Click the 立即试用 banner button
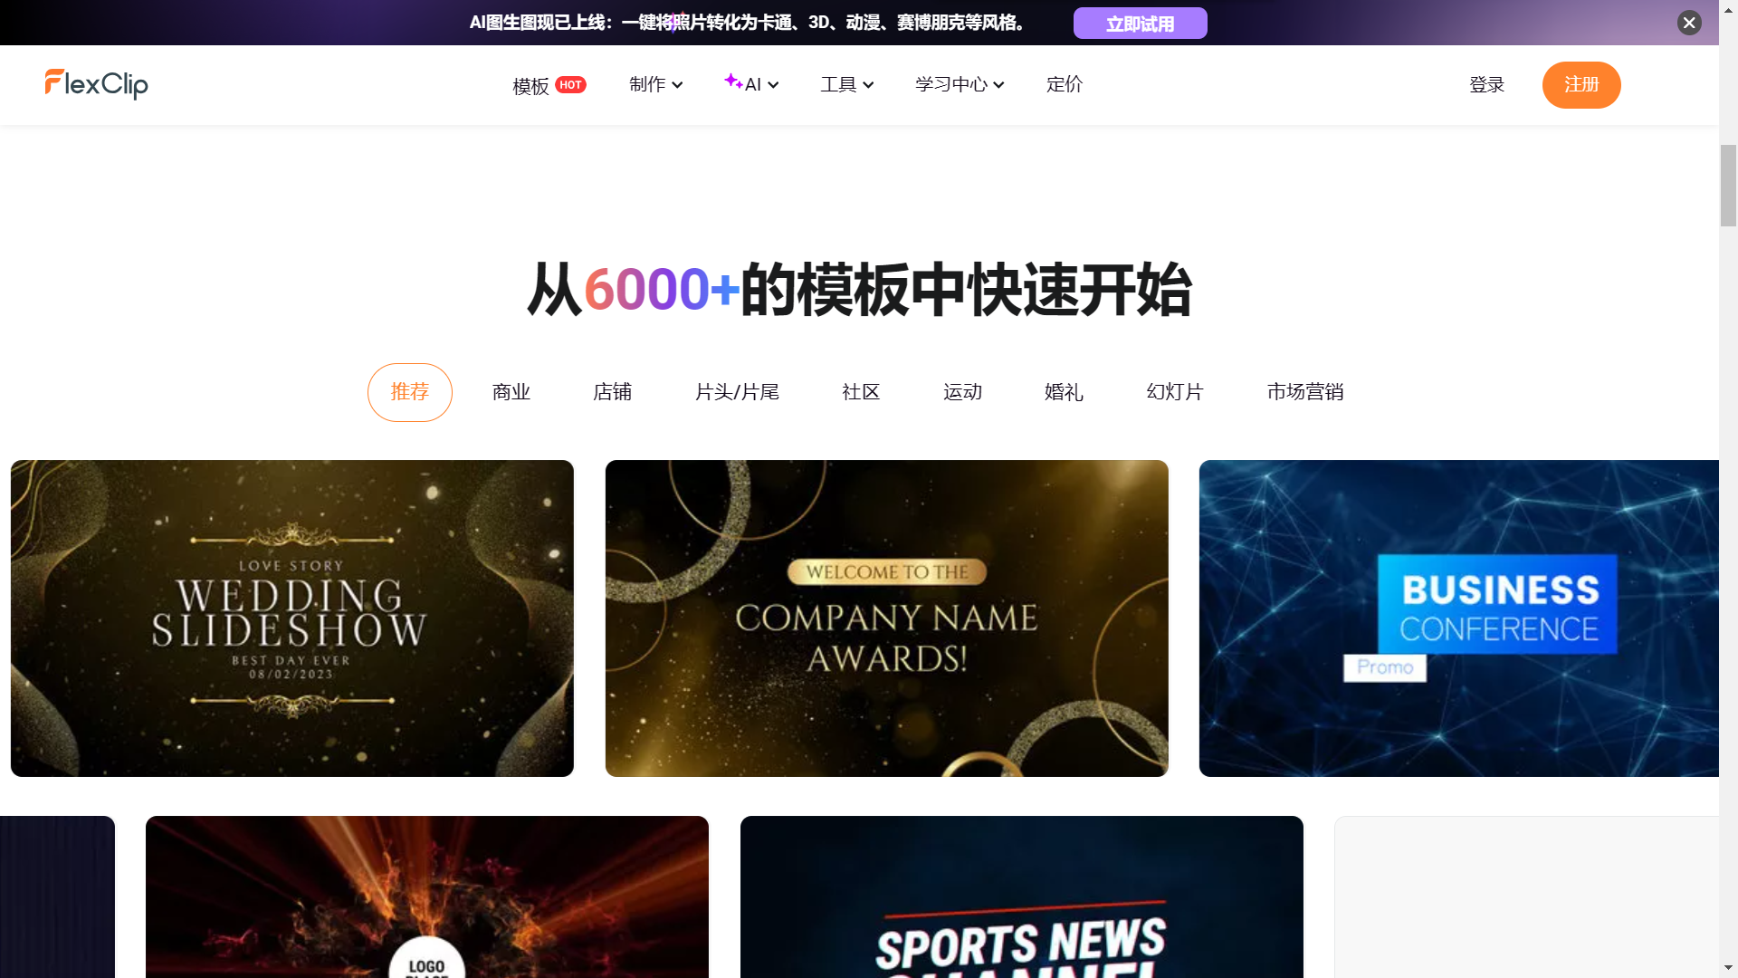 (x=1140, y=24)
